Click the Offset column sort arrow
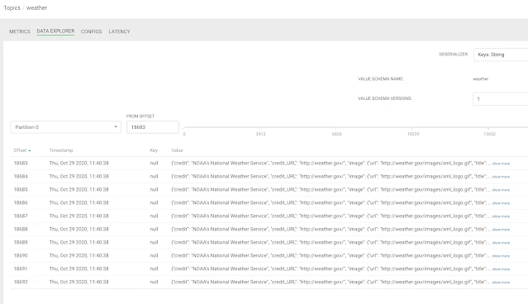 click(x=30, y=150)
